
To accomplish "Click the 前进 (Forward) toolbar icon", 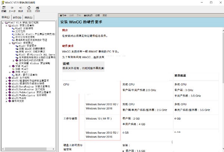I will pyautogui.click(x=21, y=9).
